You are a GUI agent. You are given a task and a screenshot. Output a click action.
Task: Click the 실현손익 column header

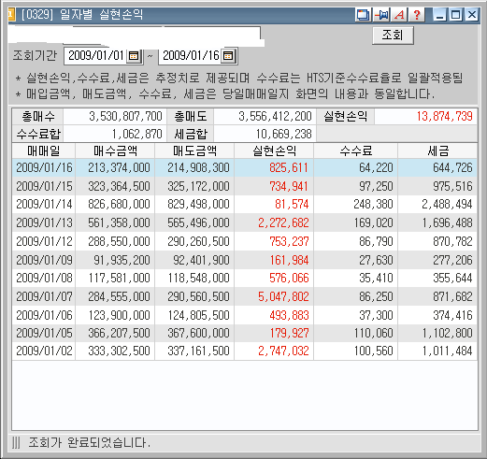point(274,151)
